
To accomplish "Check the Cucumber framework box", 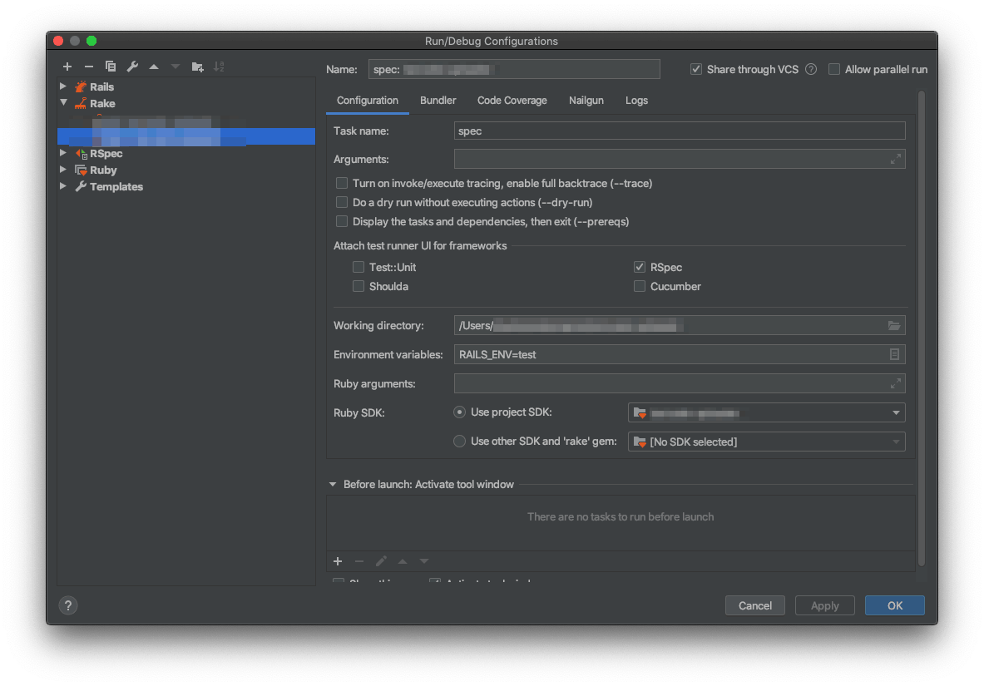I will (x=640, y=286).
